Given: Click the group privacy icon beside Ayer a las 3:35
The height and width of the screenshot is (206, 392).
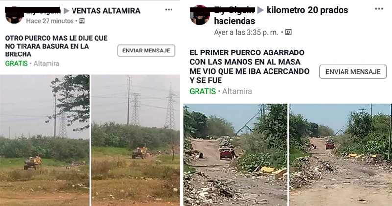Looking at the screenshot, I should coord(288,32).
